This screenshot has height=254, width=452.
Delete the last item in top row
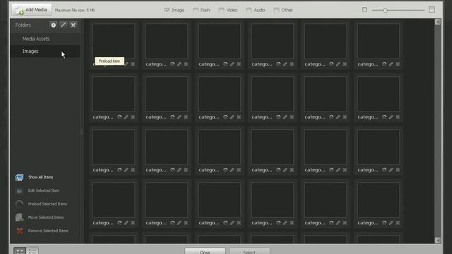pos(398,64)
